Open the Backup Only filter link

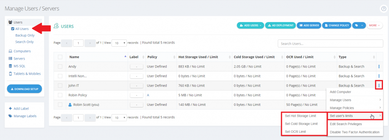[x=25, y=35]
